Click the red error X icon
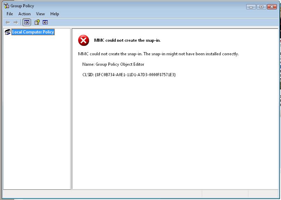The image size is (281, 200). pos(83,40)
